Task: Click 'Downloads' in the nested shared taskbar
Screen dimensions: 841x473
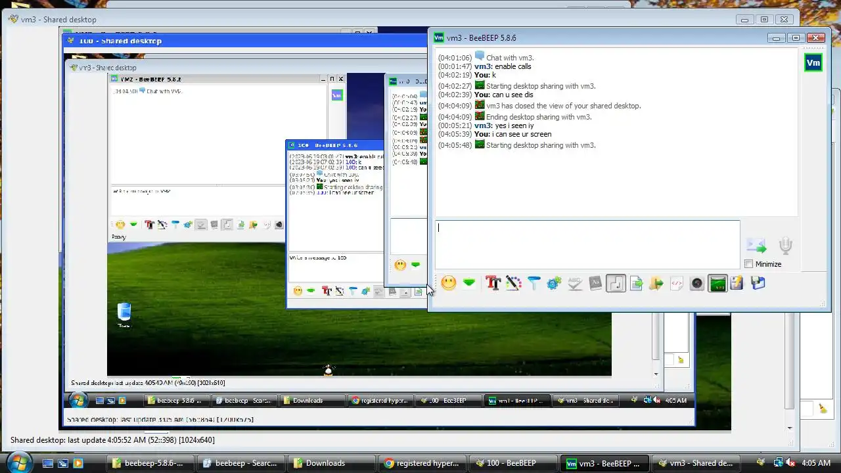Action: [313, 400]
